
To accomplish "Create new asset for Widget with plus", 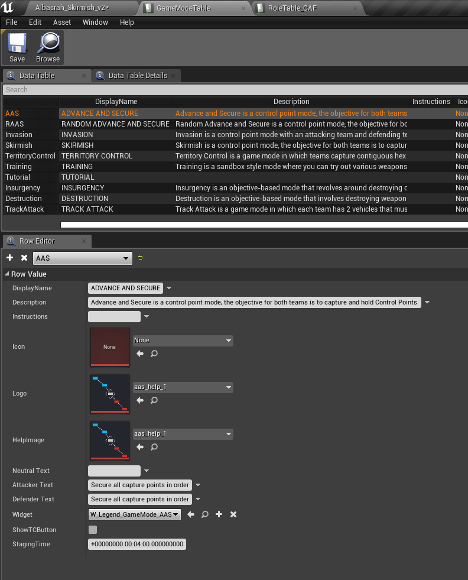I will (219, 514).
